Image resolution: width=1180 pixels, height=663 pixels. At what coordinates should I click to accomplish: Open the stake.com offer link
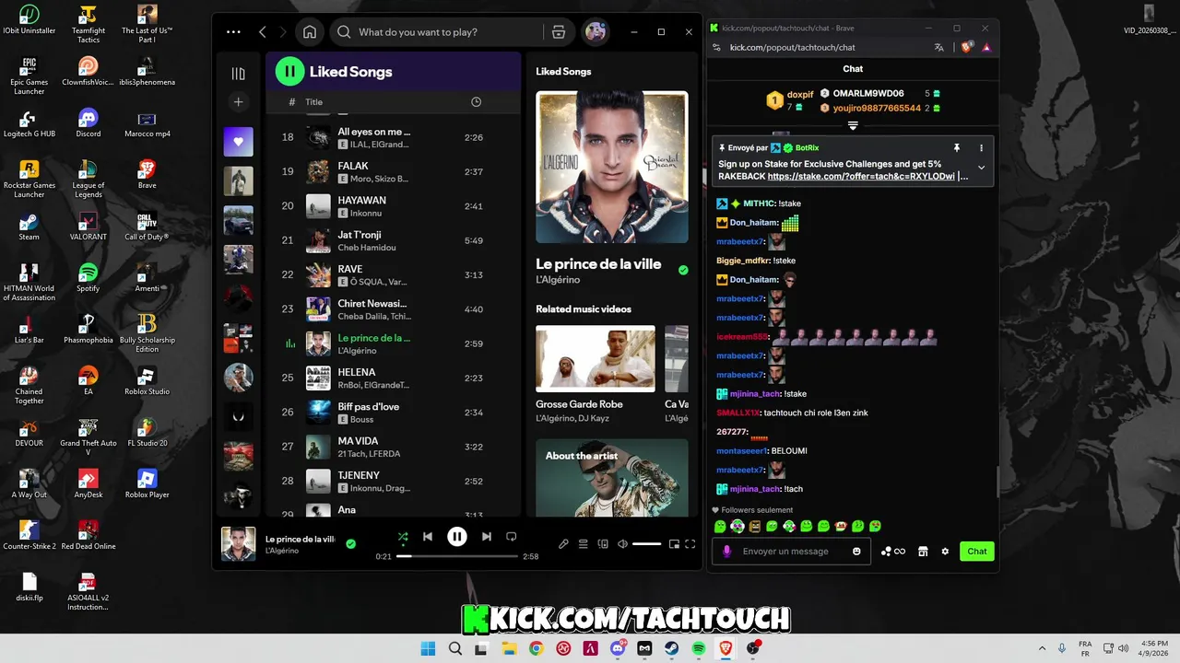click(861, 176)
